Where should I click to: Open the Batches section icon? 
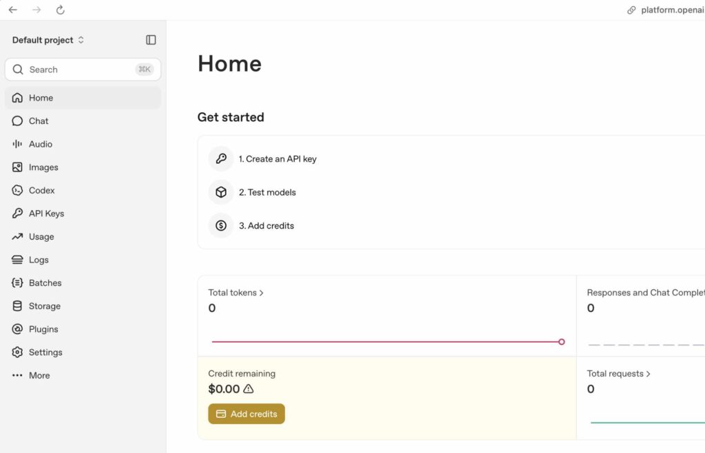pyautogui.click(x=17, y=283)
